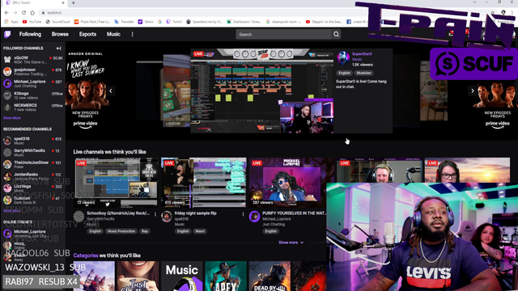Expand Show more live channels
The image size is (518, 291).
[x=291, y=242]
